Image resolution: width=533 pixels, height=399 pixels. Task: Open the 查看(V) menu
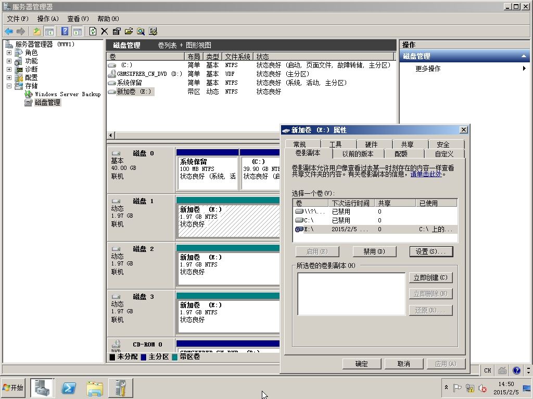click(x=78, y=19)
